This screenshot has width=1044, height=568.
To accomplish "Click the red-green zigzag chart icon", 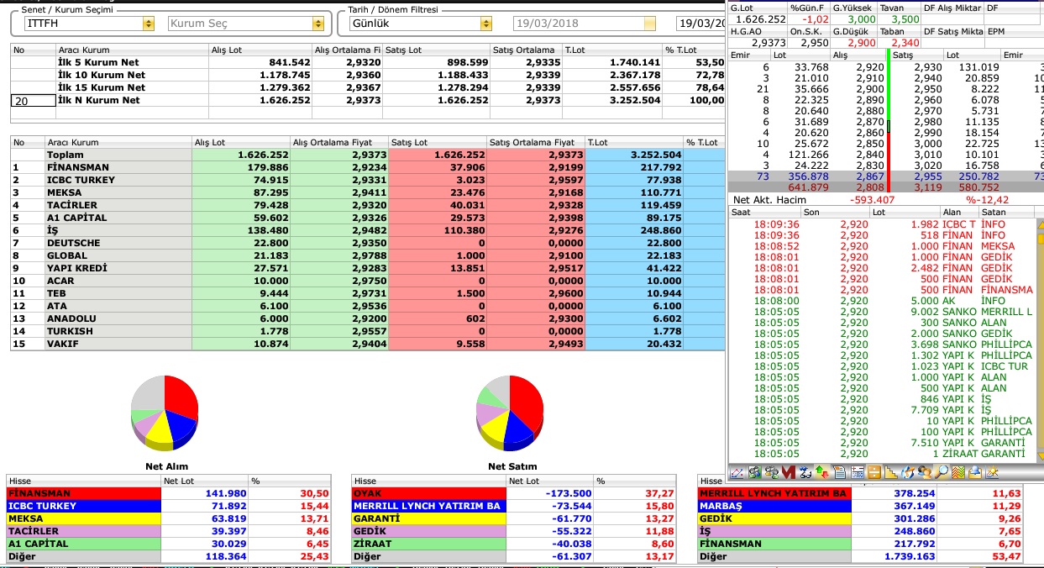I will [958, 473].
